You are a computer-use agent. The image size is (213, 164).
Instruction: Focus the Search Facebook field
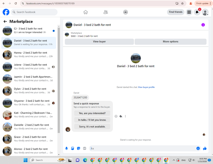[34, 12]
